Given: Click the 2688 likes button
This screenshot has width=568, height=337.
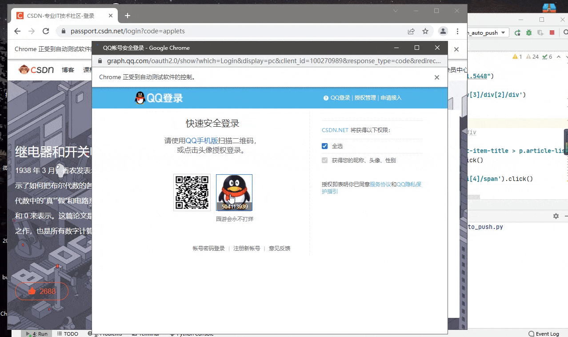Looking at the screenshot, I should 42,291.
